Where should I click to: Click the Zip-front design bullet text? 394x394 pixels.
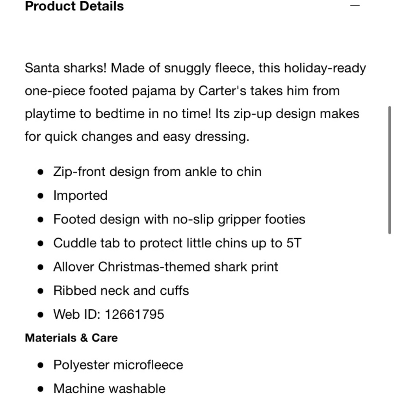[x=157, y=172]
